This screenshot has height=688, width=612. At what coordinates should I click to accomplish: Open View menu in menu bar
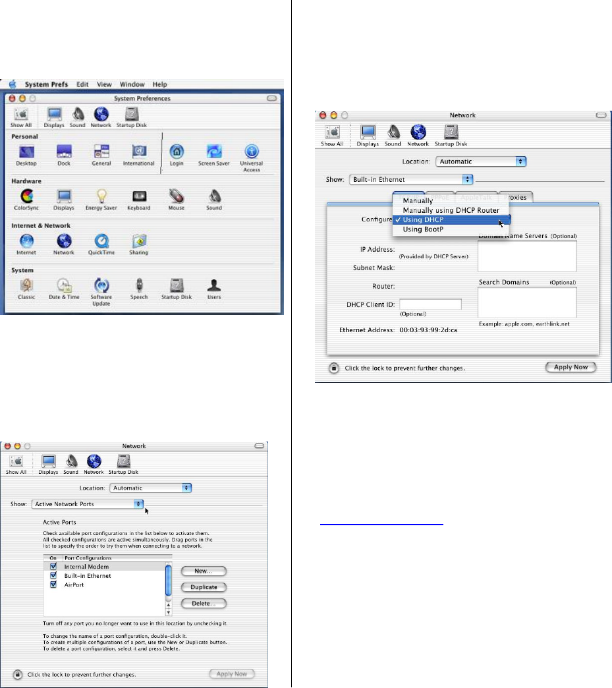(x=104, y=84)
